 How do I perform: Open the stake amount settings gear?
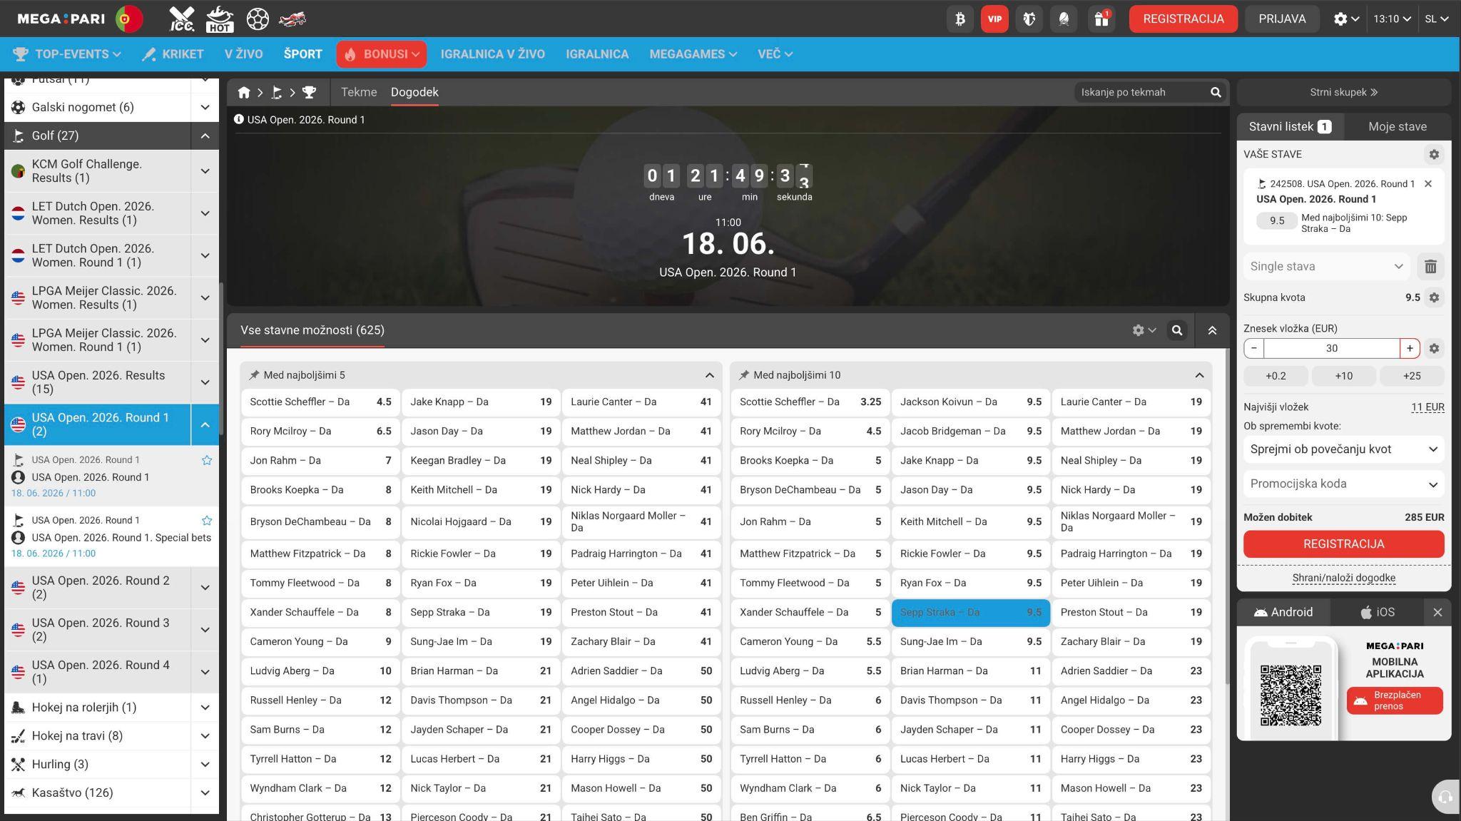click(1434, 348)
